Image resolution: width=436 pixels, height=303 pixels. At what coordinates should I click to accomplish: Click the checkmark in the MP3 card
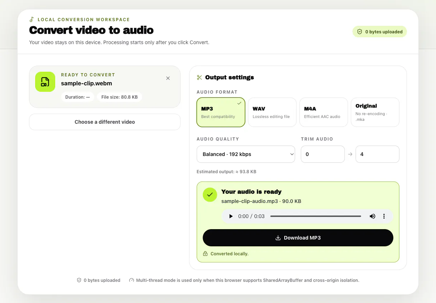(239, 103)
